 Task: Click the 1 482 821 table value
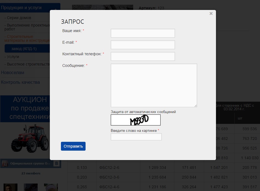[219, 177]
